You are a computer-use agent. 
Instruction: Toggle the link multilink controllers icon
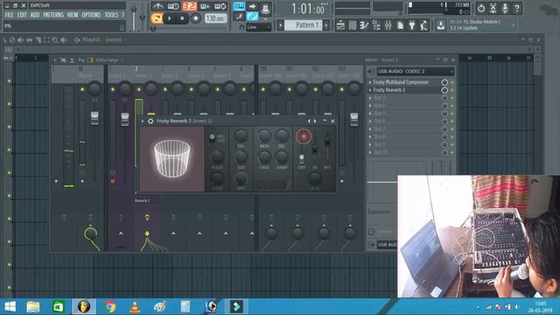[252, 16]
